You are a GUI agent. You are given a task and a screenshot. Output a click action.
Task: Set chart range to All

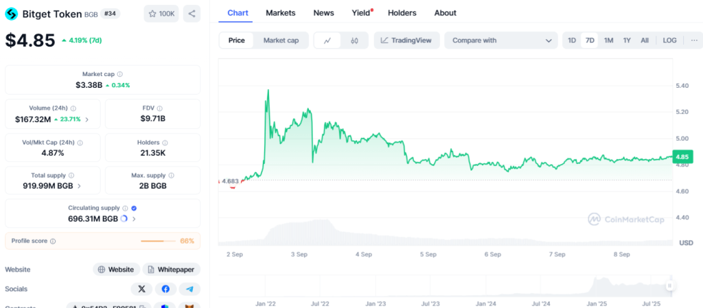645,40
